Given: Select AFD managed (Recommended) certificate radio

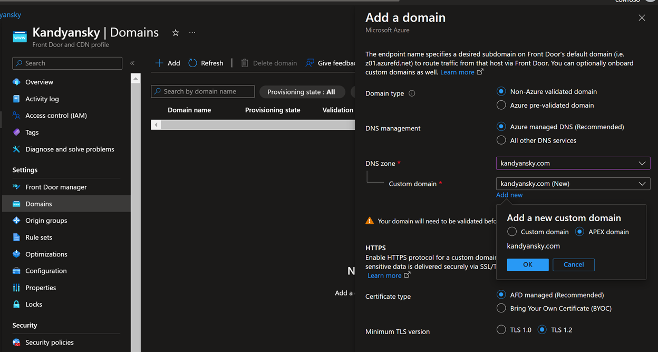Looking at the screenshot, I should point(501,295).
